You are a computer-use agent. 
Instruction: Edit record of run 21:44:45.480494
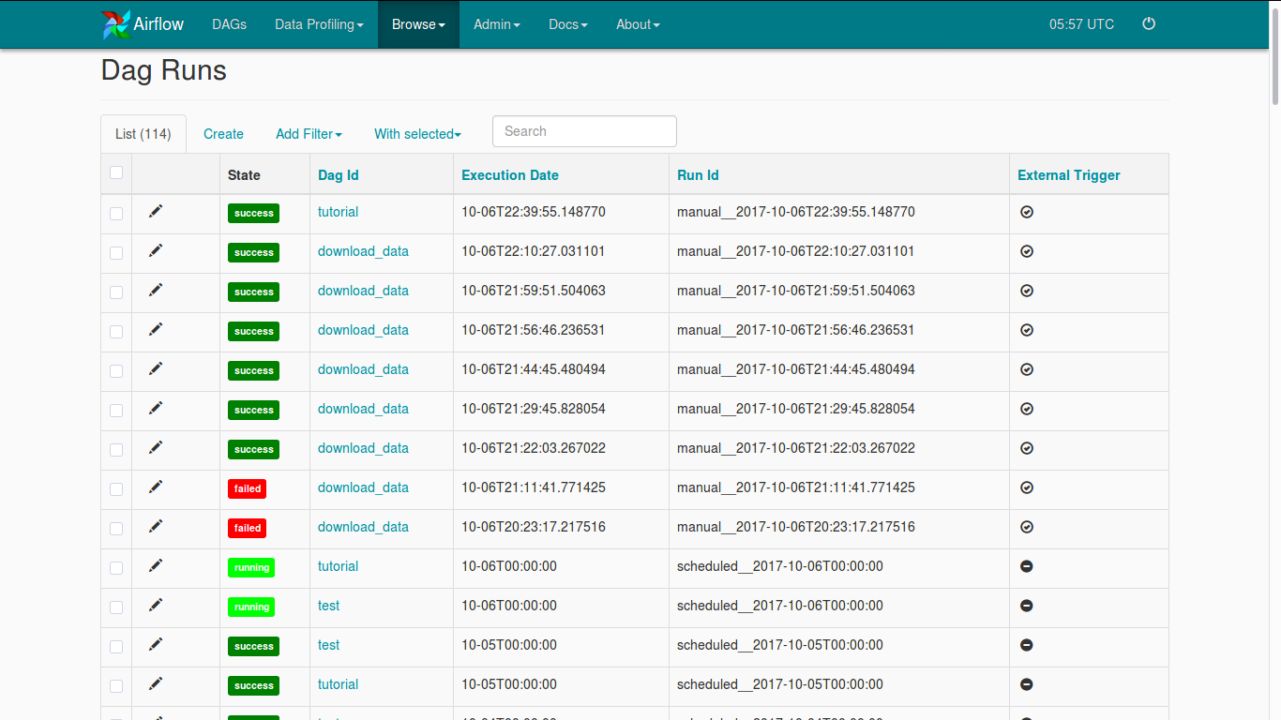click(156, 368)
